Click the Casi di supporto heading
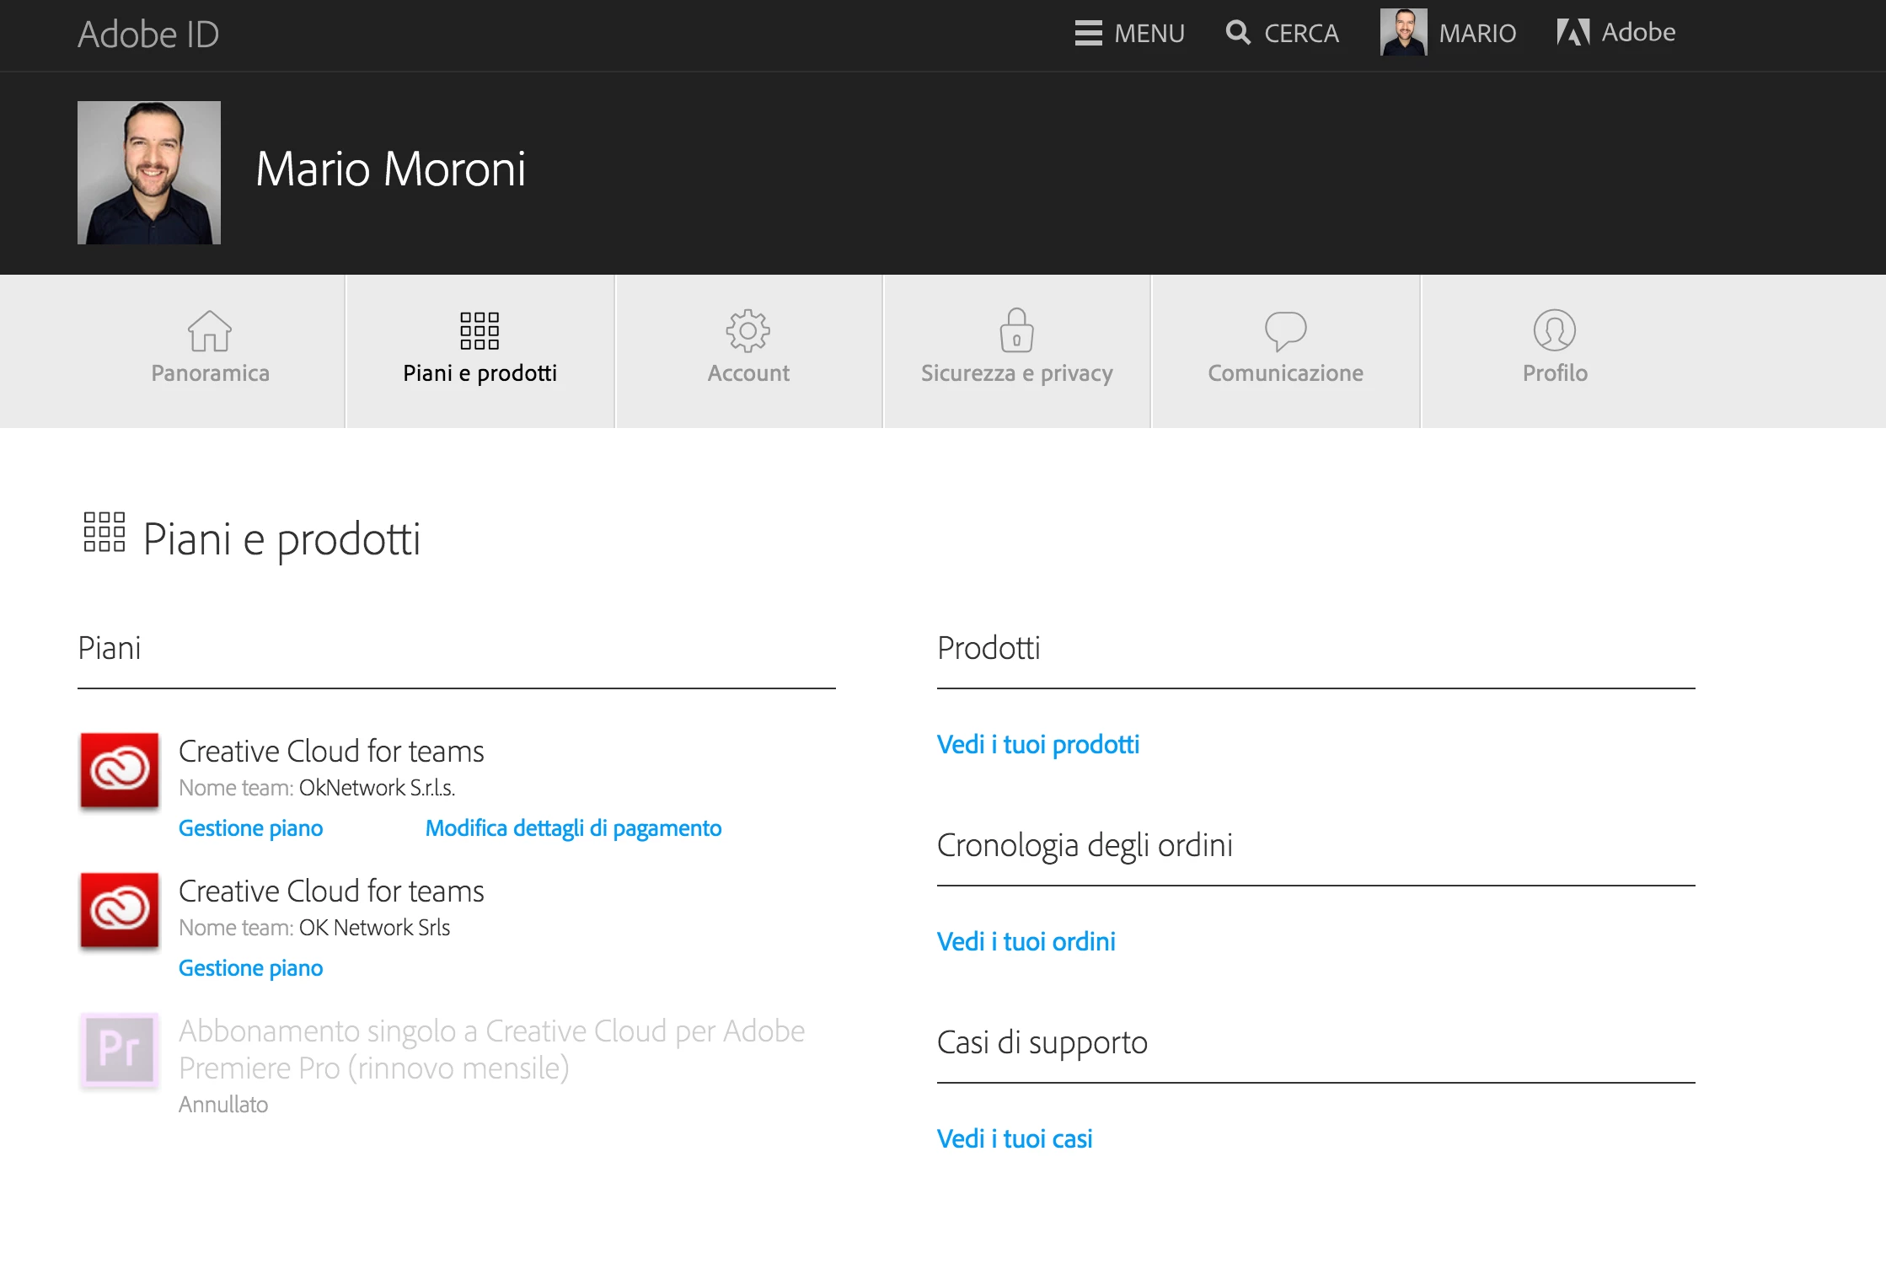Image resolution: width=1886 pixels, height=1269 pixels. pyautogui.click(x=1042, y=1042)
